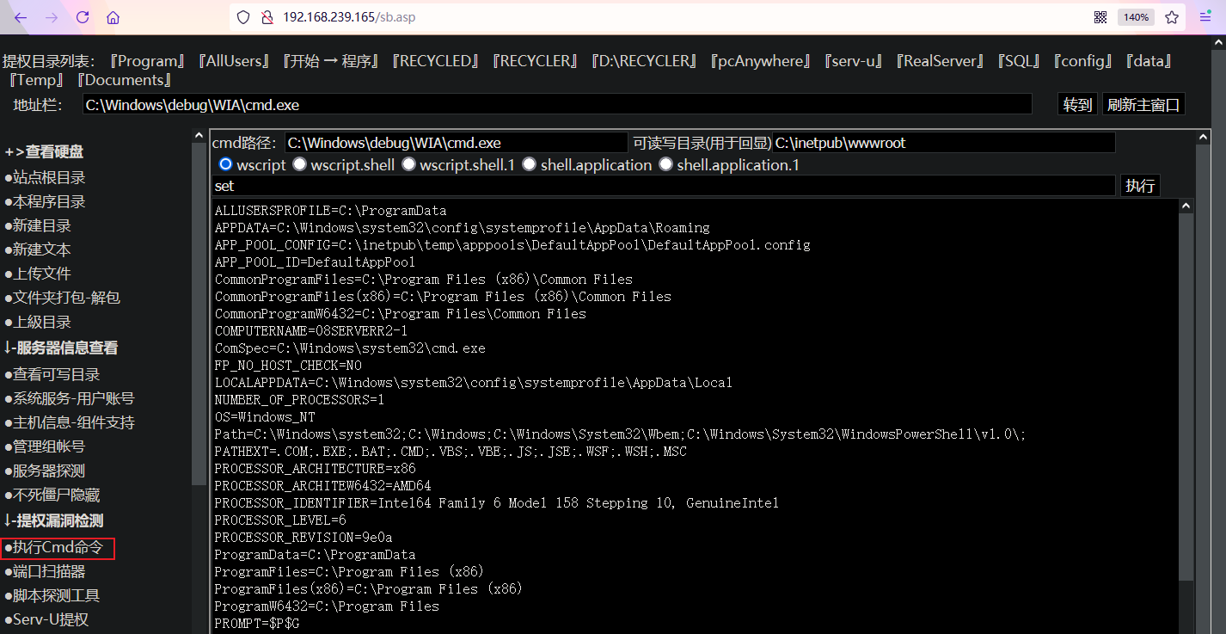The height and width of the screenshot is (634, 1226).
Task: Open 脚本探测工具 in sidebar
Action: 52,596
